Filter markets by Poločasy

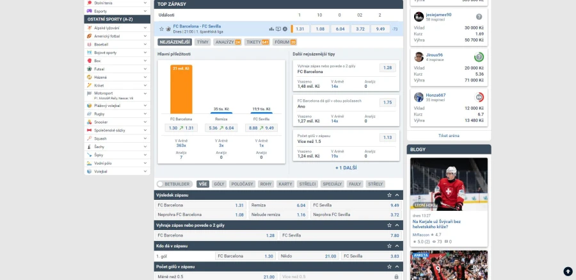[242, 184]
